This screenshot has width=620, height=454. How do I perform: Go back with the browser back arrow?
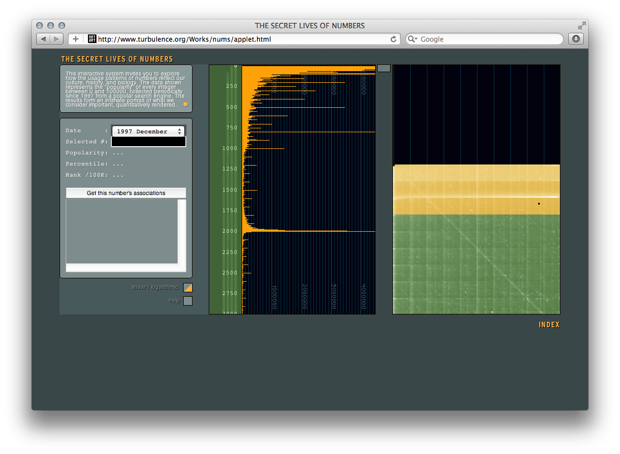click(x=43, y=39)
